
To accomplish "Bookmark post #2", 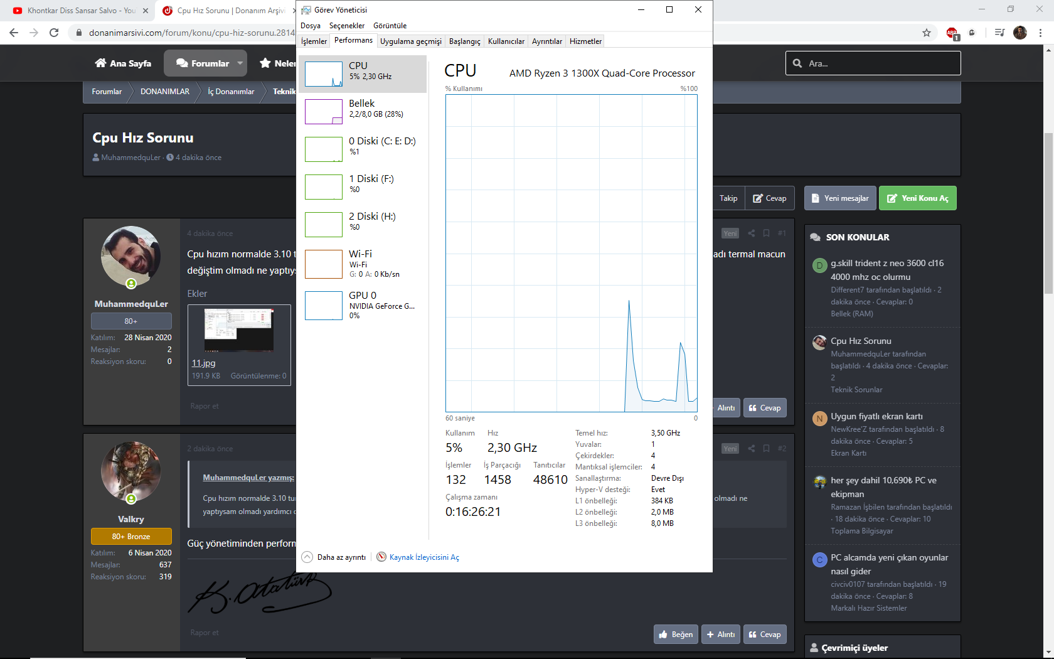I will (x=766, y=448).
